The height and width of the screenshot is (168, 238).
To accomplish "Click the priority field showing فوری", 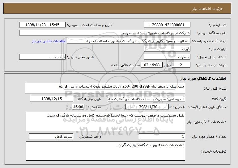I will click(x=167, y=49).
